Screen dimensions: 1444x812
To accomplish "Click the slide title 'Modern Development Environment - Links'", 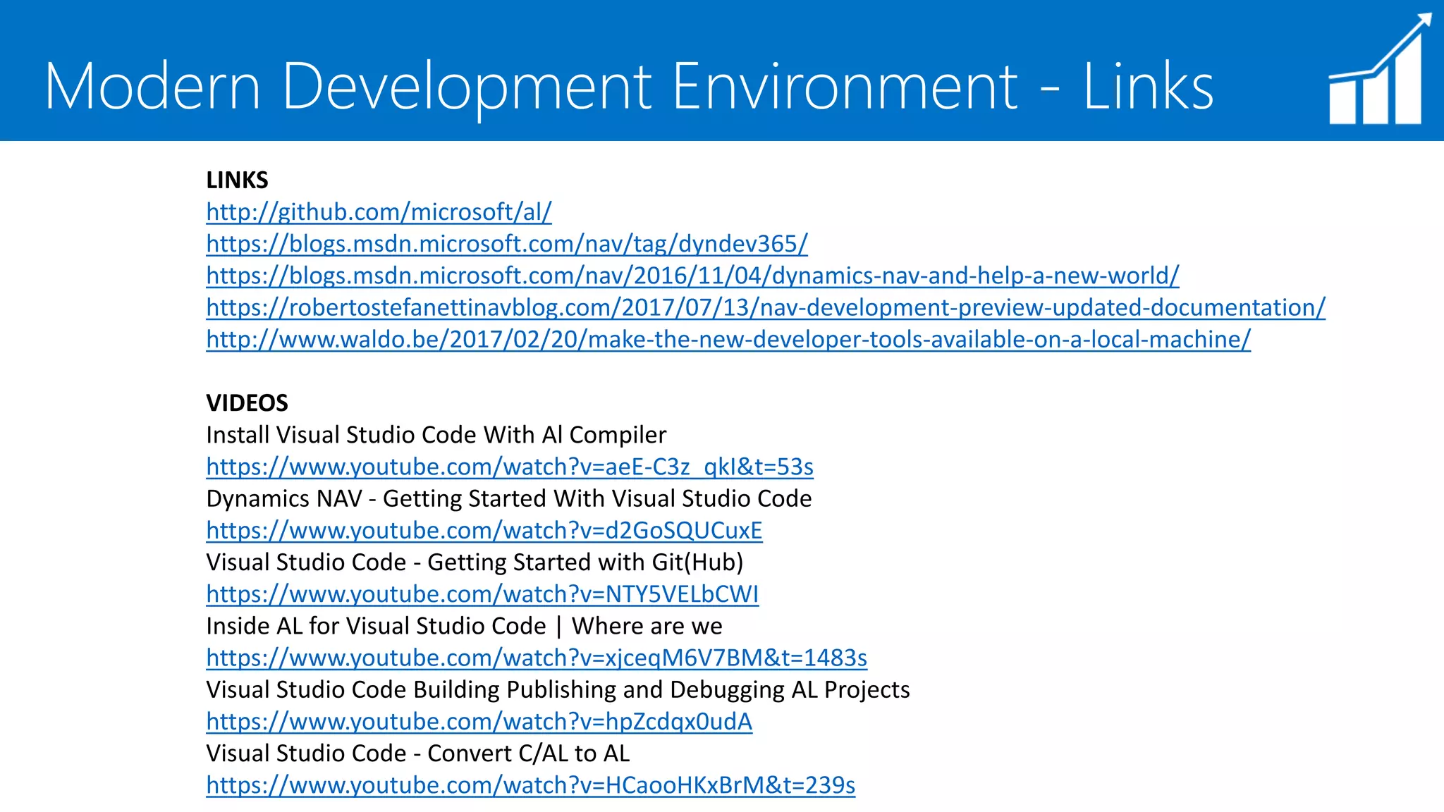I will click(x=629, y=87).
